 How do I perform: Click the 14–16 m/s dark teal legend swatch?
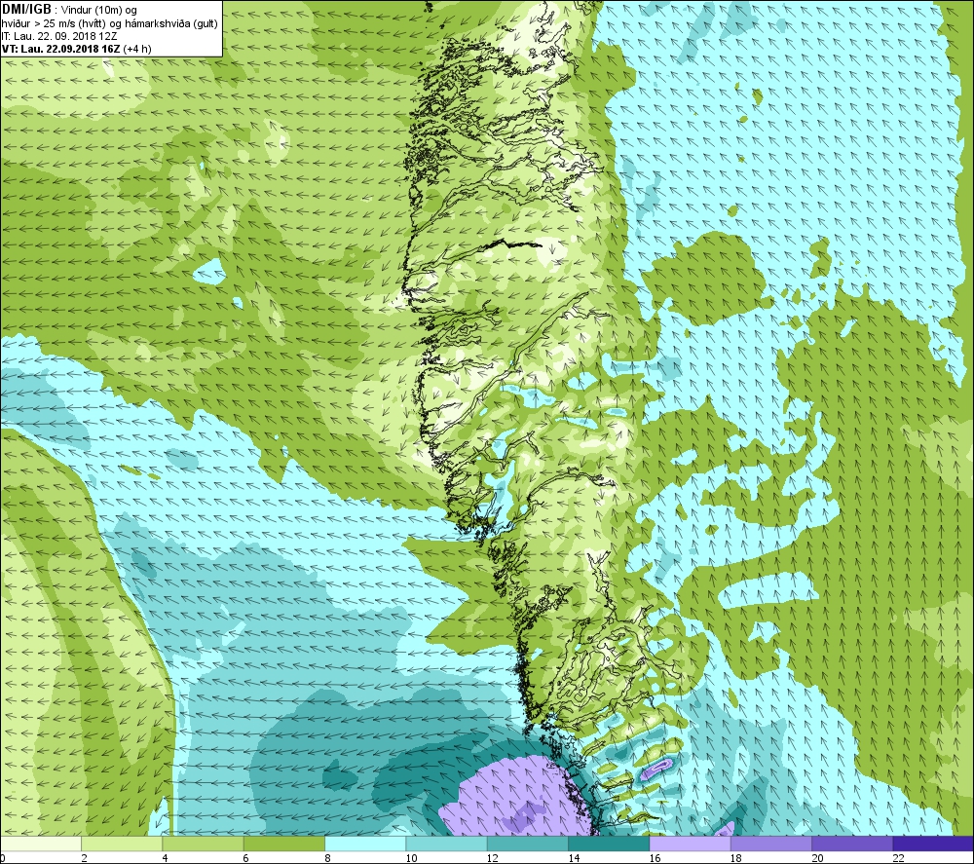point(608,844)
